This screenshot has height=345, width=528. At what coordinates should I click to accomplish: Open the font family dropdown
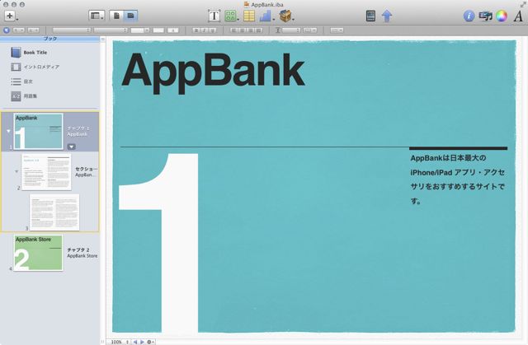click(72, 30)
